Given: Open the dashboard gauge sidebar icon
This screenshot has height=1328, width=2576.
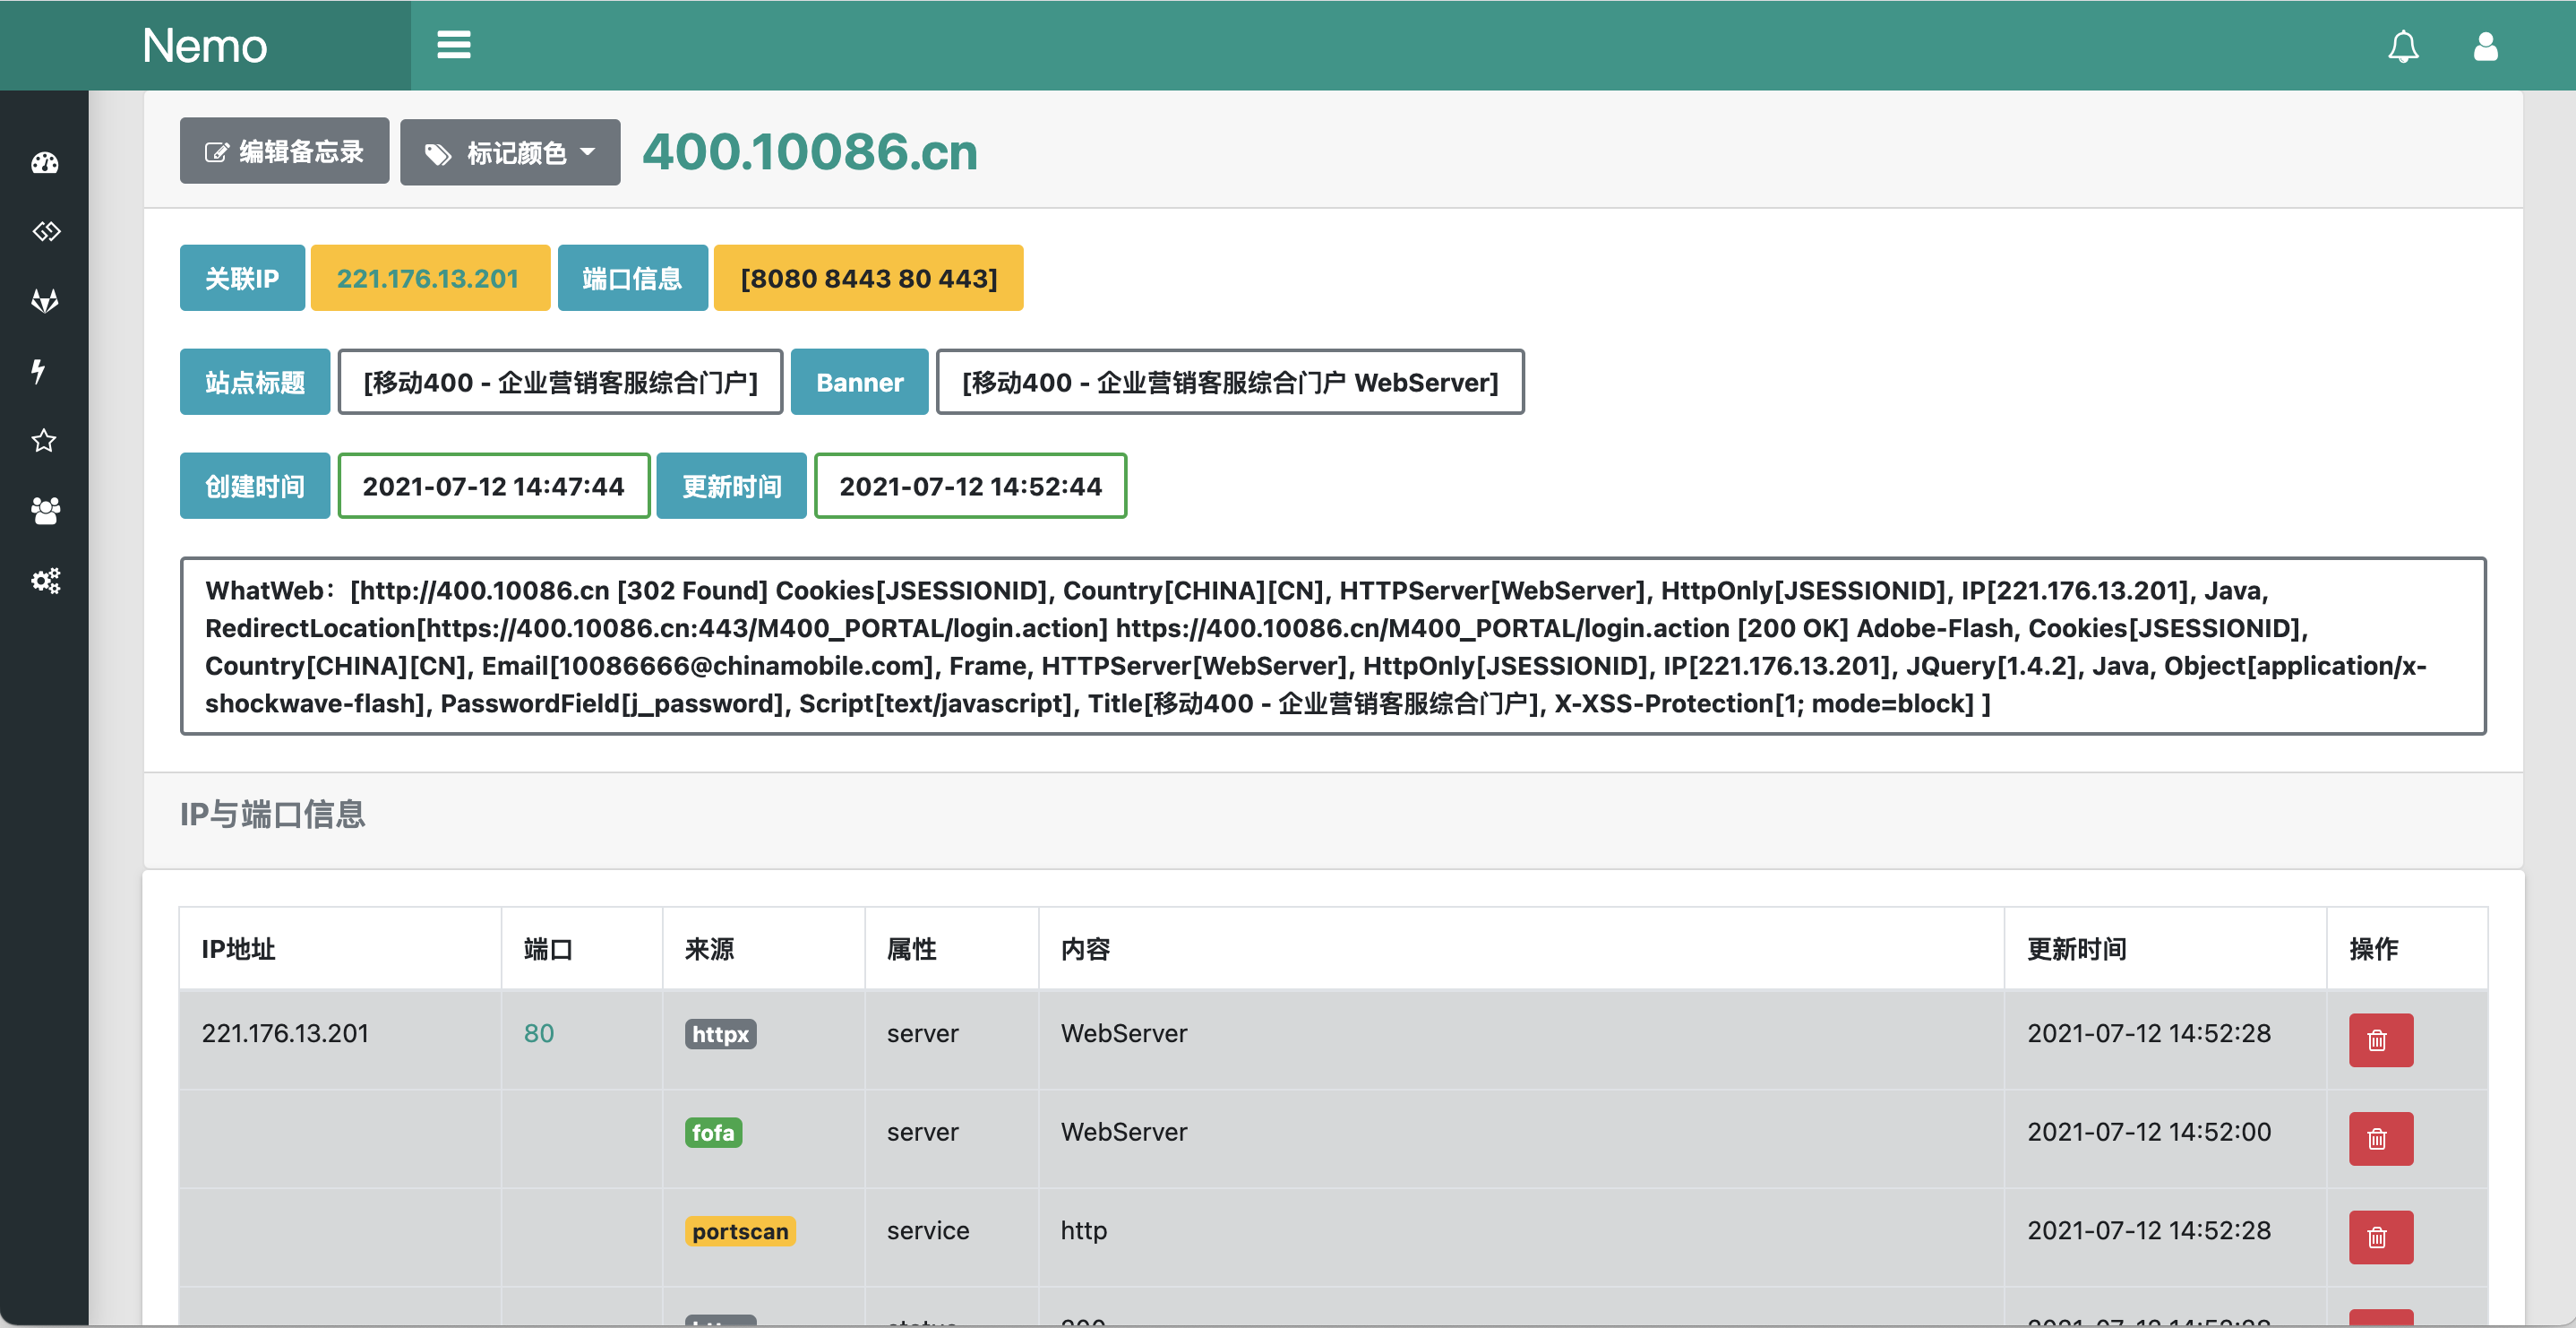Looking at the screenshot, I should [x=44, y=162].
